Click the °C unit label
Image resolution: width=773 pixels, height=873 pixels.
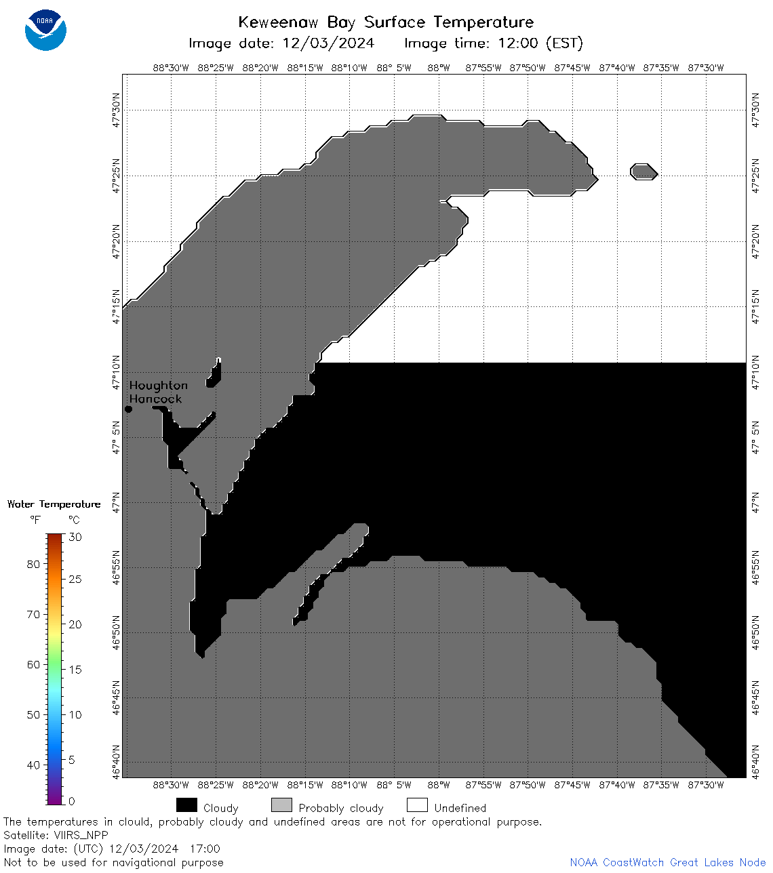coord(74,520)
